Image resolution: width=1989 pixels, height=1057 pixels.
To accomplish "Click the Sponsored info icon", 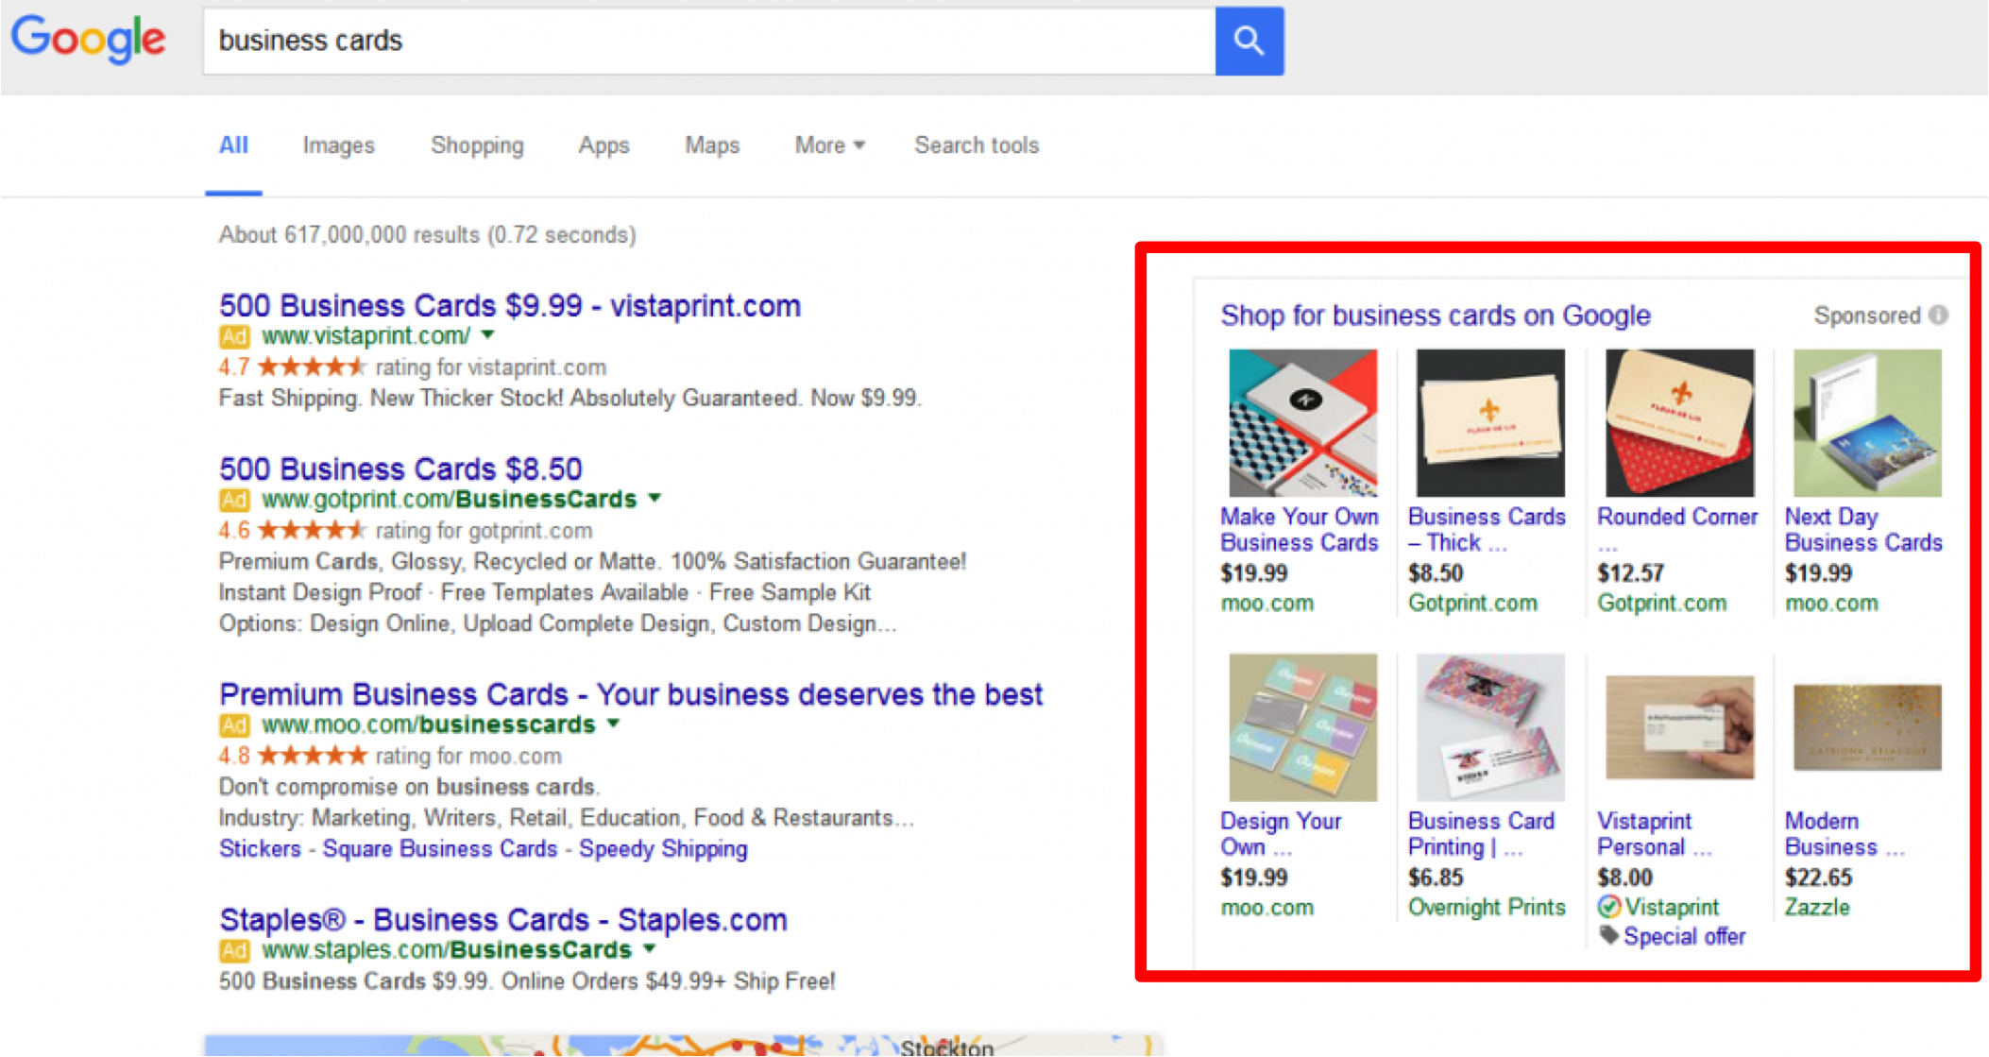I will point(1938,315).
